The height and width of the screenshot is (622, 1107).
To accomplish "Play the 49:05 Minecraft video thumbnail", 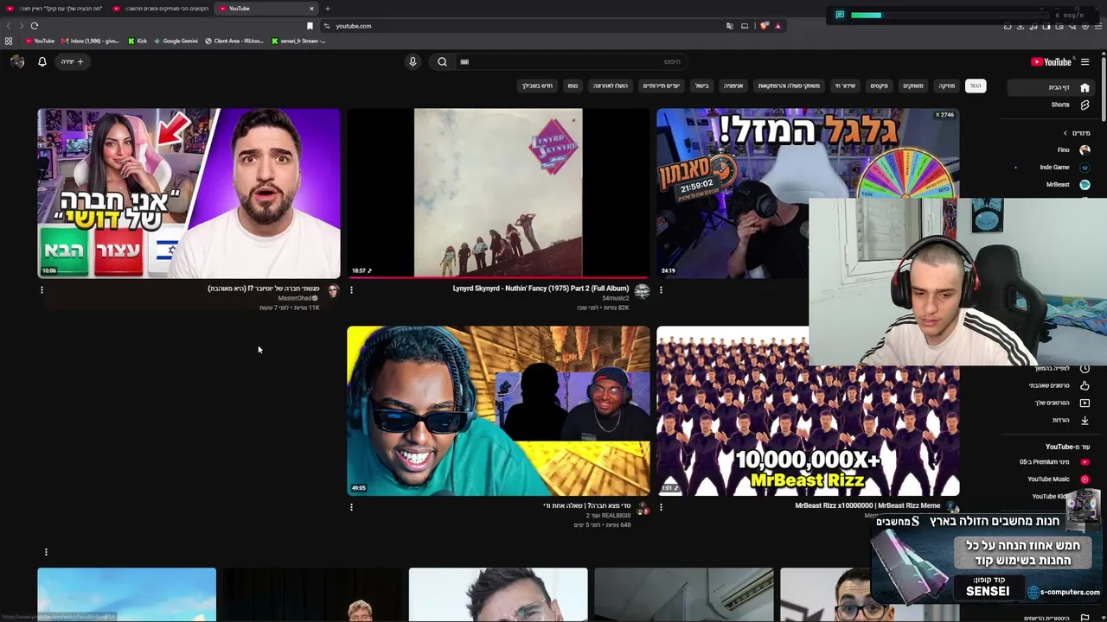I will point(498,410).
